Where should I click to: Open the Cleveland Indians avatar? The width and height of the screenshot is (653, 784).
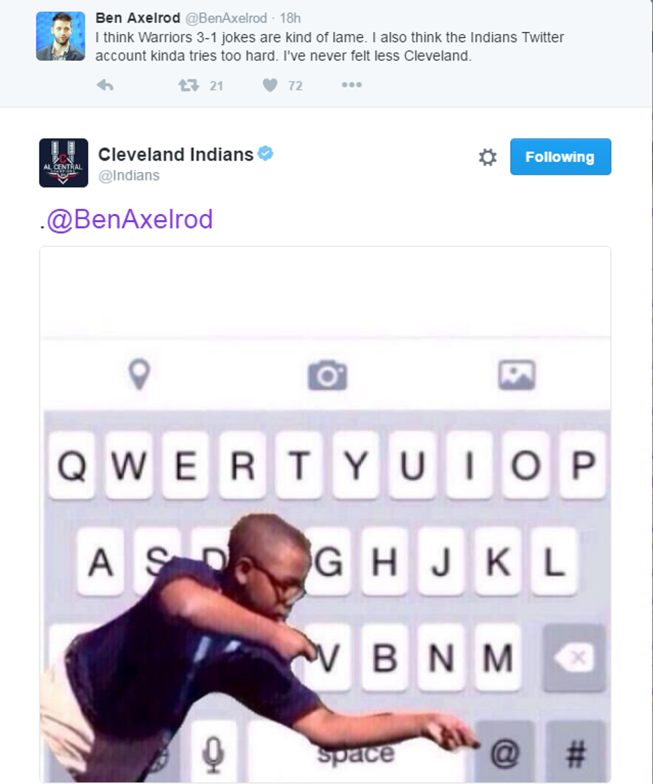point(63,163)
